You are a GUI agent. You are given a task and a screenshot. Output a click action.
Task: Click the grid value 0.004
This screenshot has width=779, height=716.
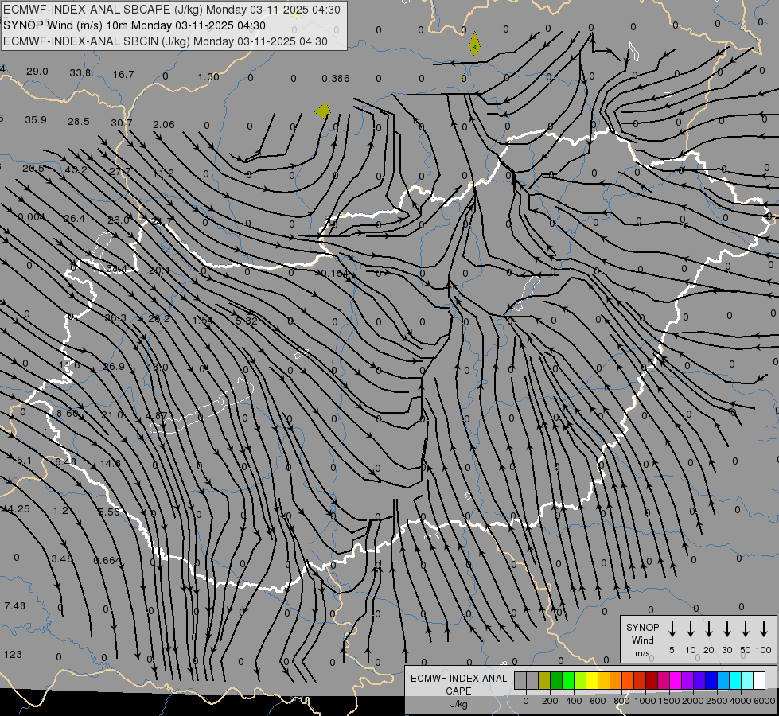[31, 217]
